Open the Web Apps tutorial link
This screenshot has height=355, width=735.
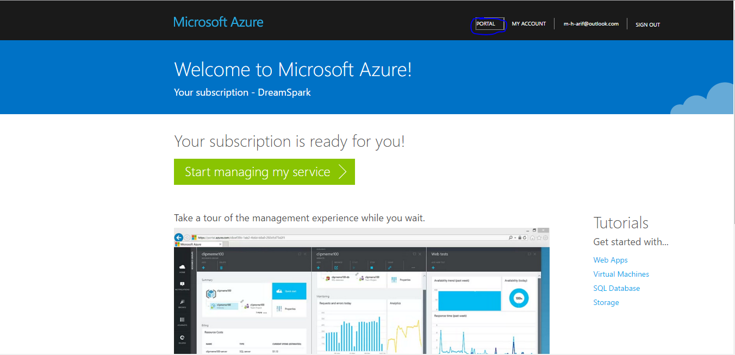pyautogui.click(x=611, y=260)
